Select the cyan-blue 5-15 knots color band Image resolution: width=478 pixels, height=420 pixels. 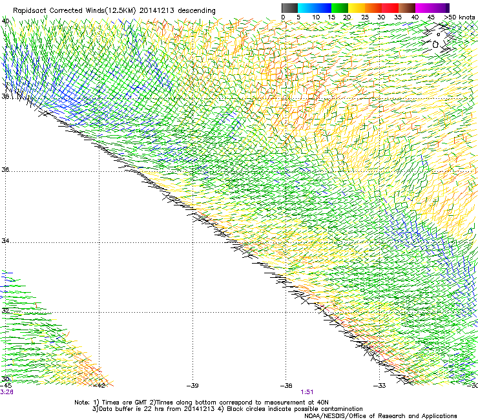pyautogui.click(x=315, y=8)
